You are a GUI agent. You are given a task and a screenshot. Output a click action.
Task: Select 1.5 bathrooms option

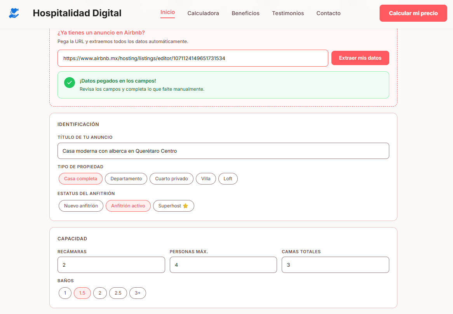point(82,293)
